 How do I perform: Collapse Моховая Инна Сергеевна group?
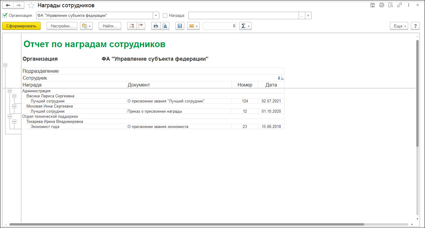point(14,106)
